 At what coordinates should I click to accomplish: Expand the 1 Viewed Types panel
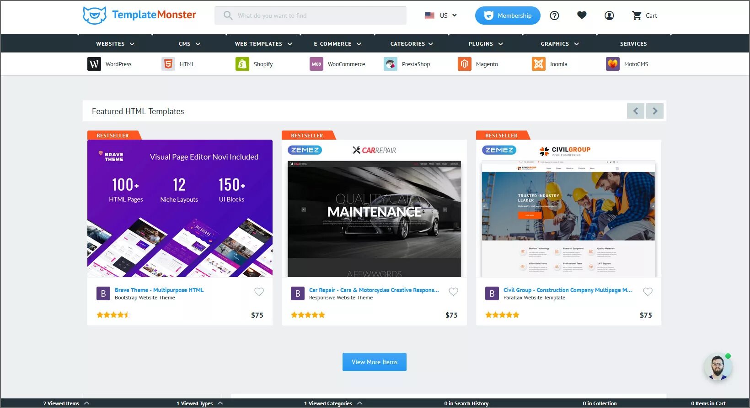[200, 403]
